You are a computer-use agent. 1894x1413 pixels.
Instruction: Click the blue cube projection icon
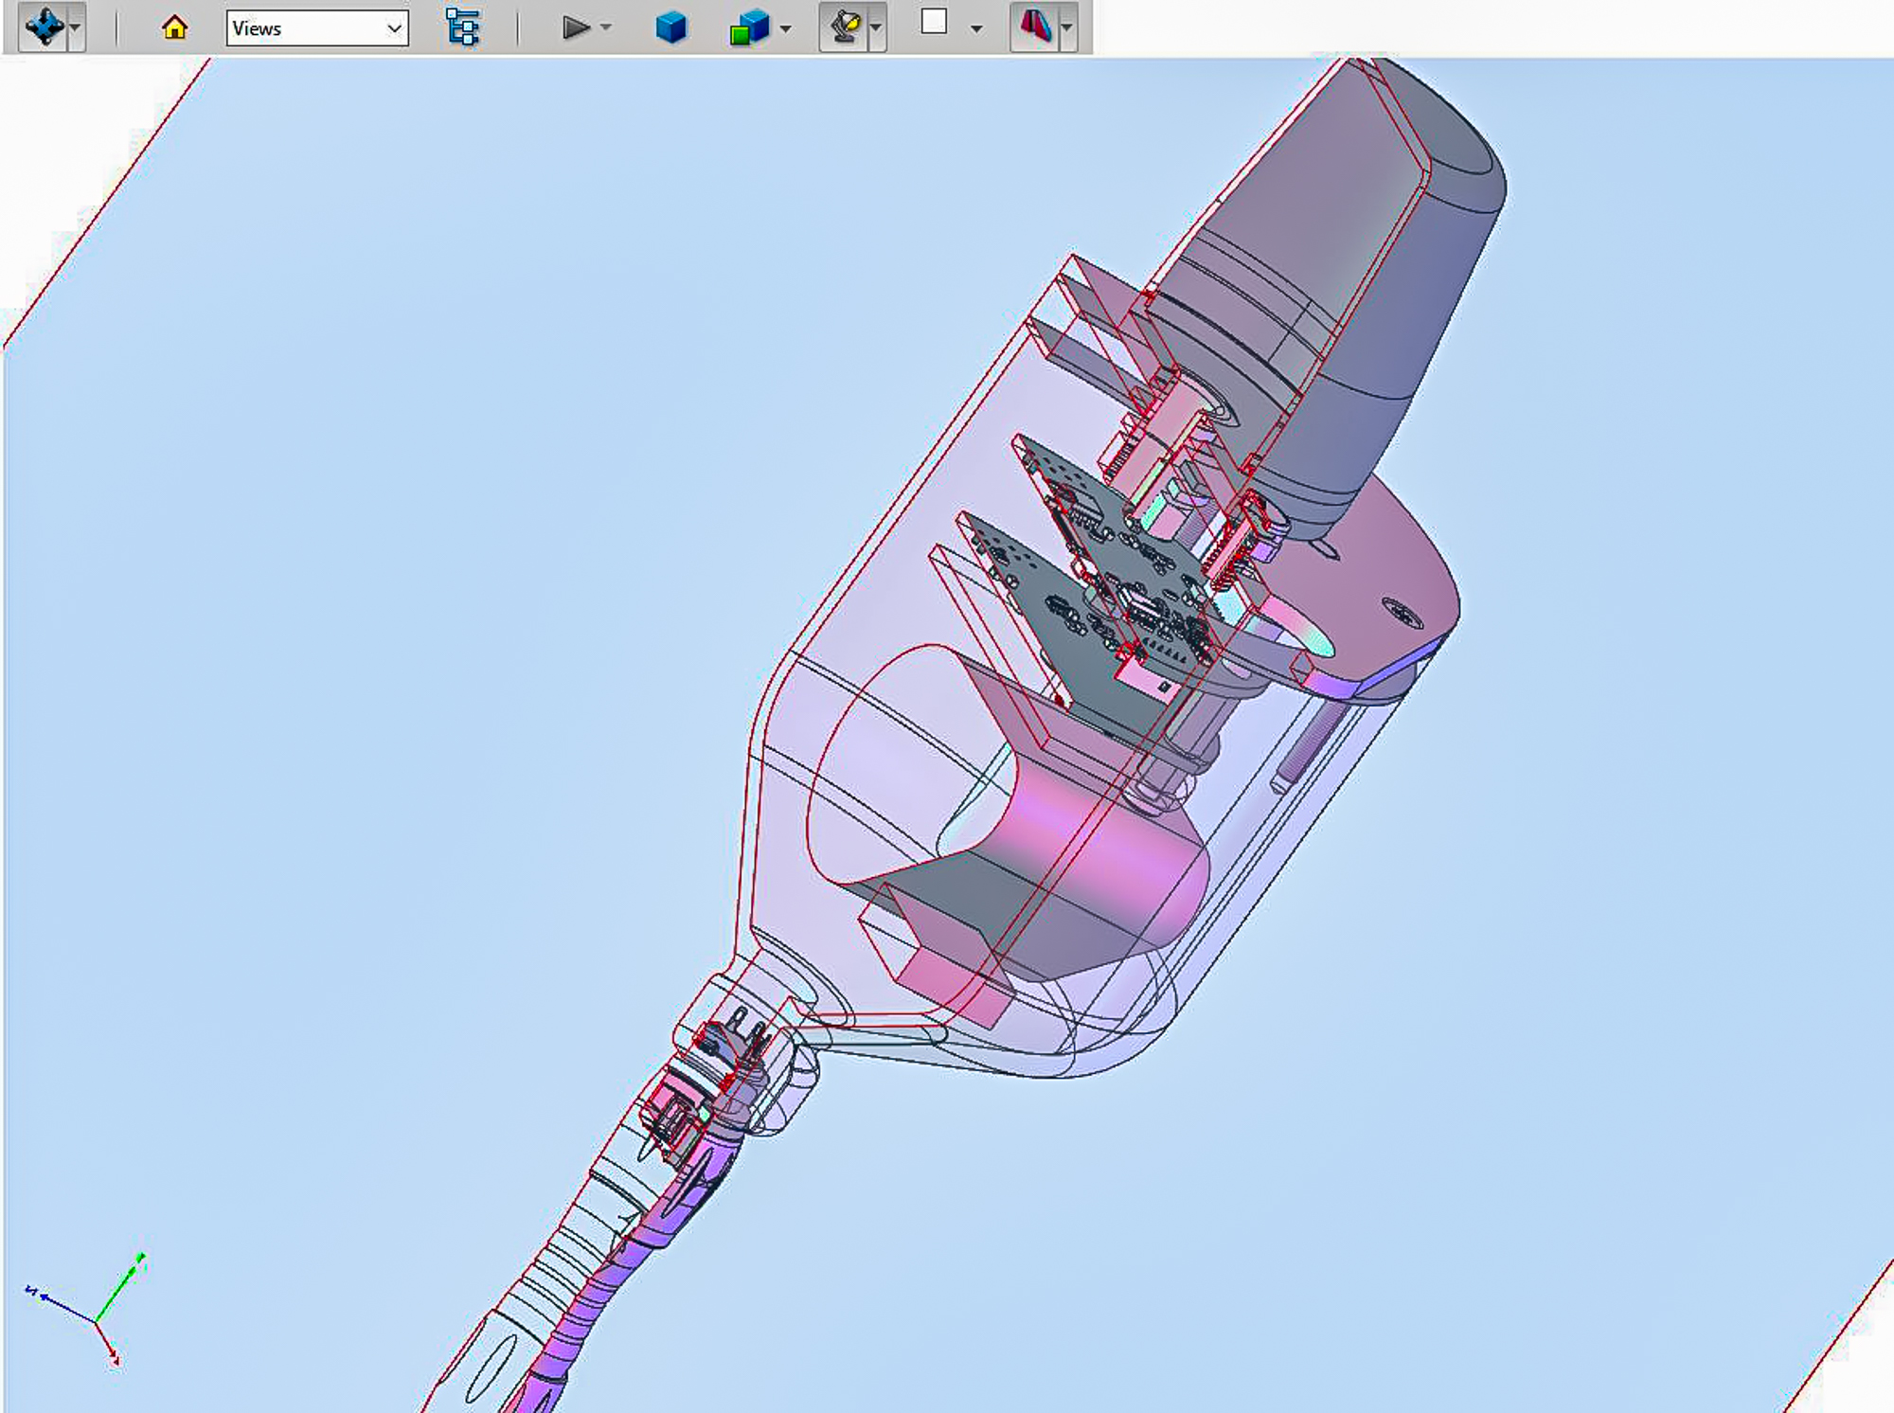[x=670, y=27]
